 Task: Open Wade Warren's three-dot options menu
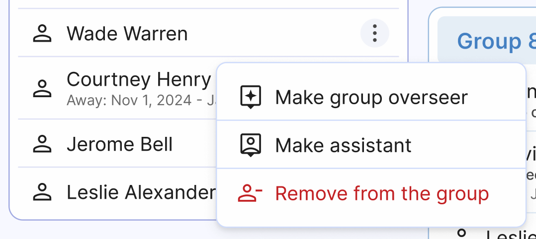374,34
